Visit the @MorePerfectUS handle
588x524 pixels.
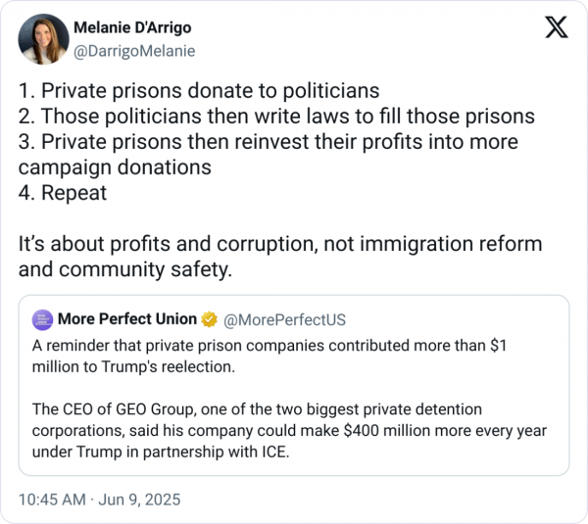point(284,319)
